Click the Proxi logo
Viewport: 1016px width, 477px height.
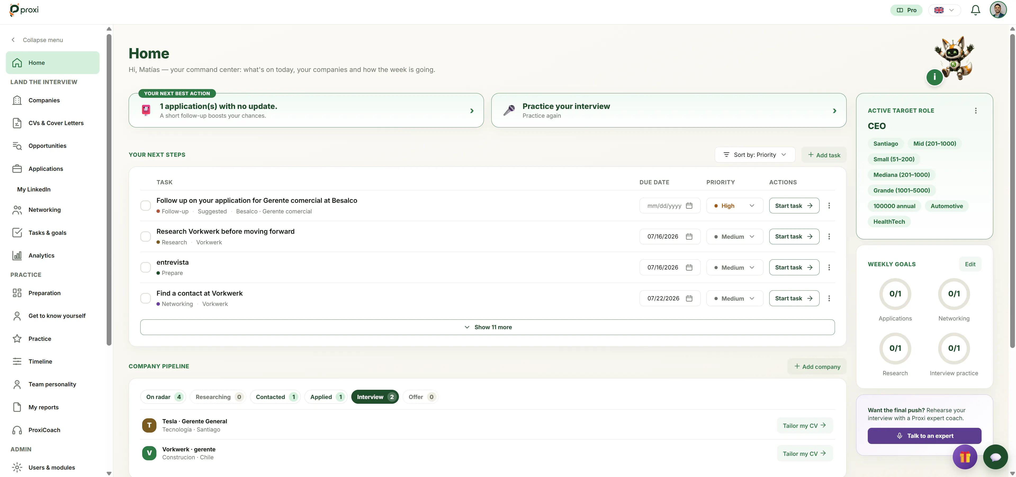[24, 10]
